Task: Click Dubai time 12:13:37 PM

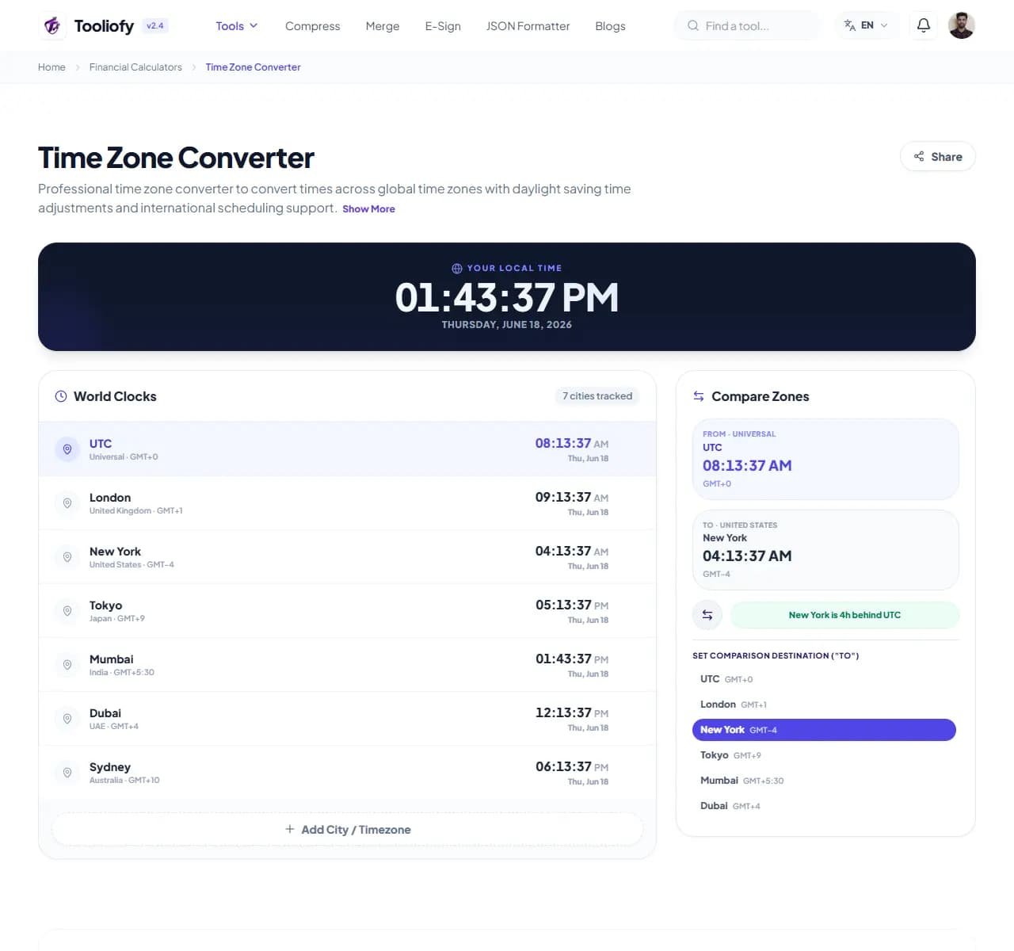Action: [x=572, y=712]
